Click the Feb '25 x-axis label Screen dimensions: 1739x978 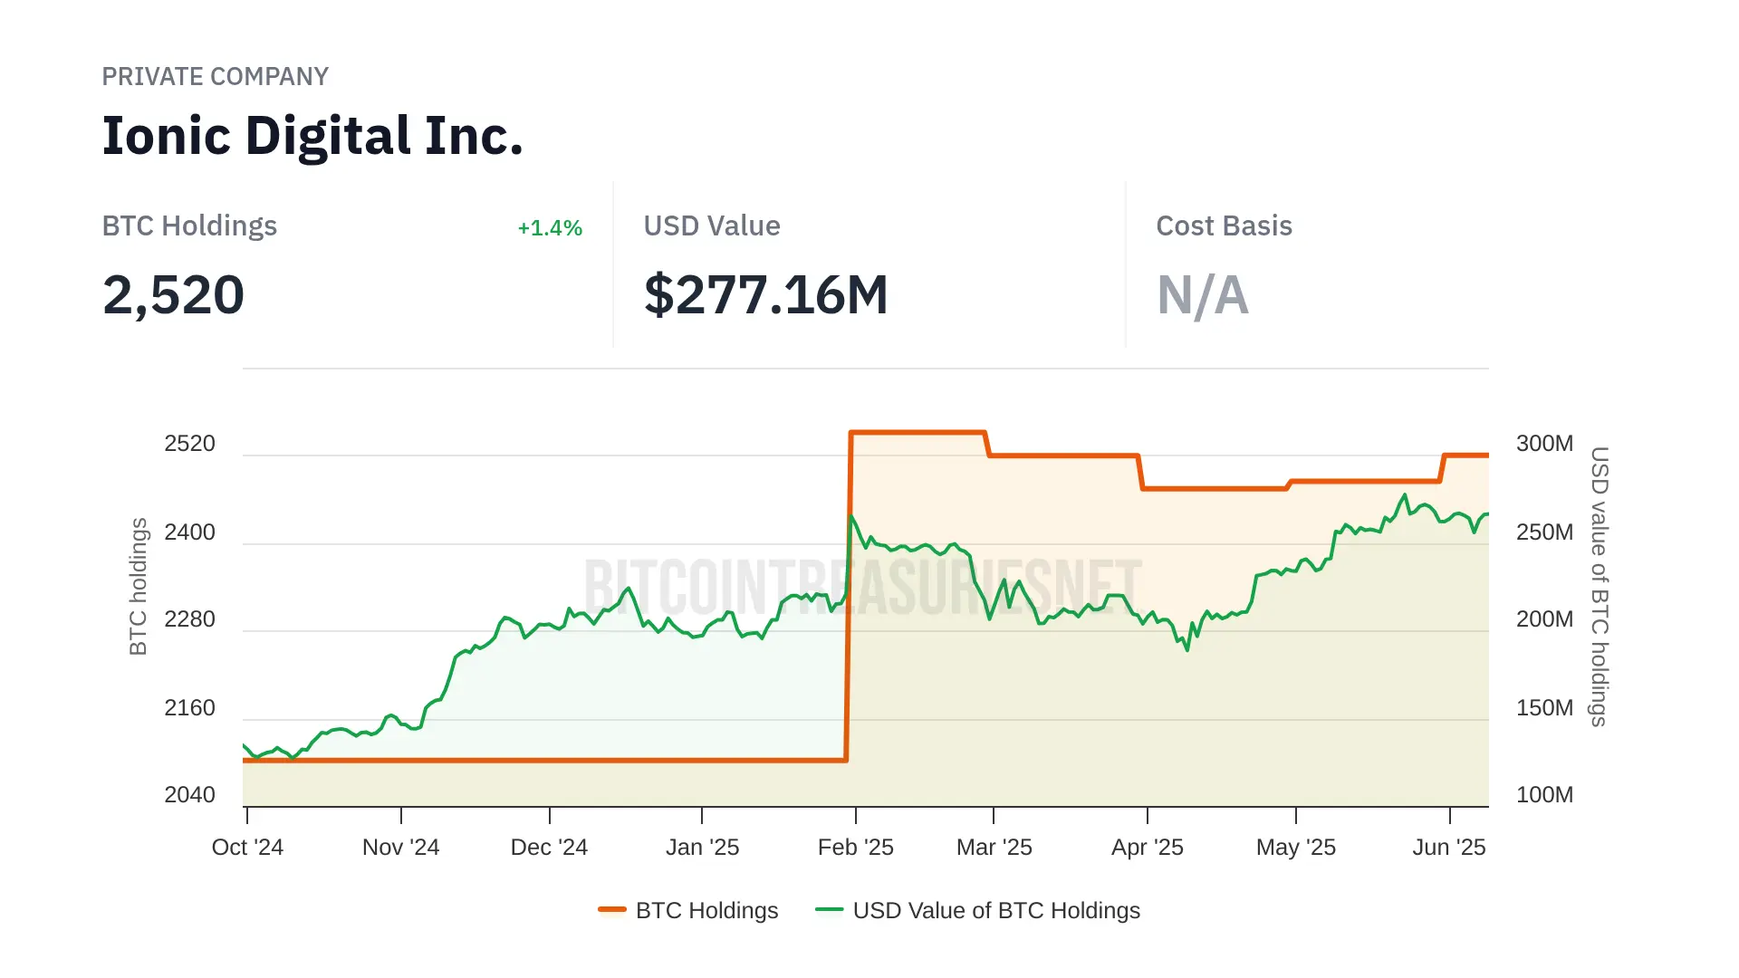coord(855,848)
